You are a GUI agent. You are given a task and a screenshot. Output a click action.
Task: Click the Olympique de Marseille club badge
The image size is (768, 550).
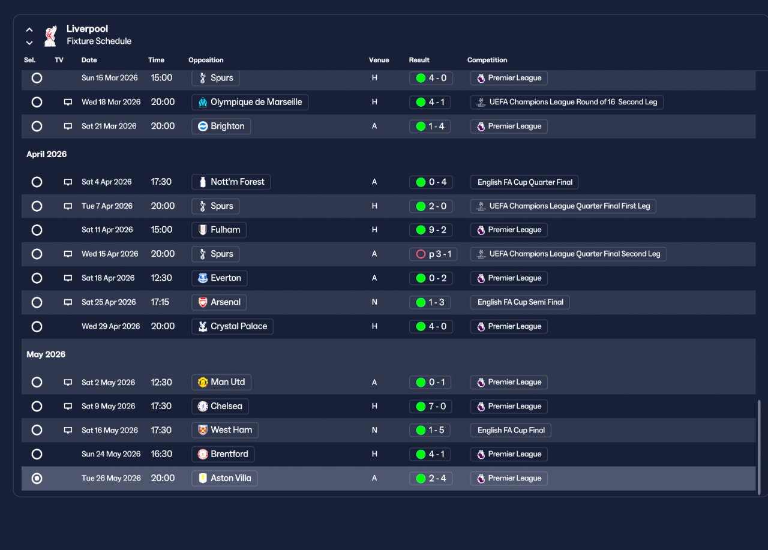203,102
